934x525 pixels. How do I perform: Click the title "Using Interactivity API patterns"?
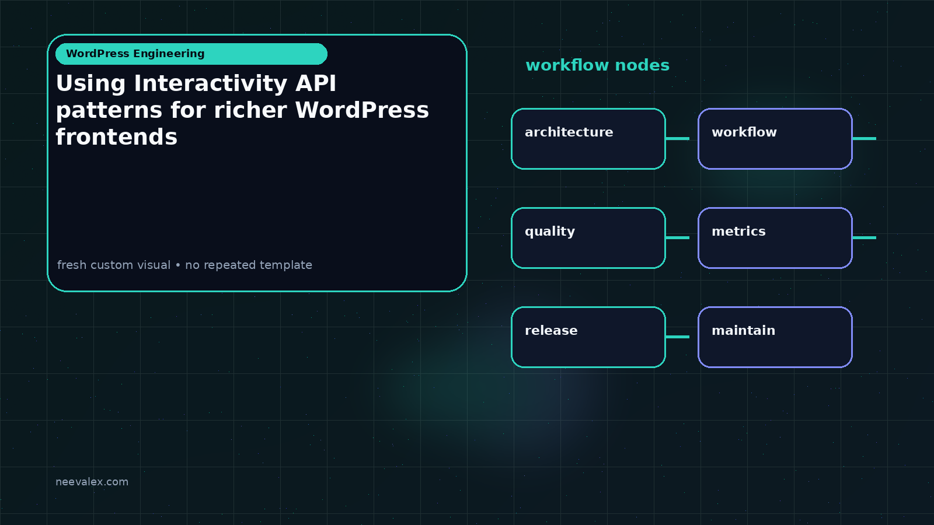click(242, 110)
